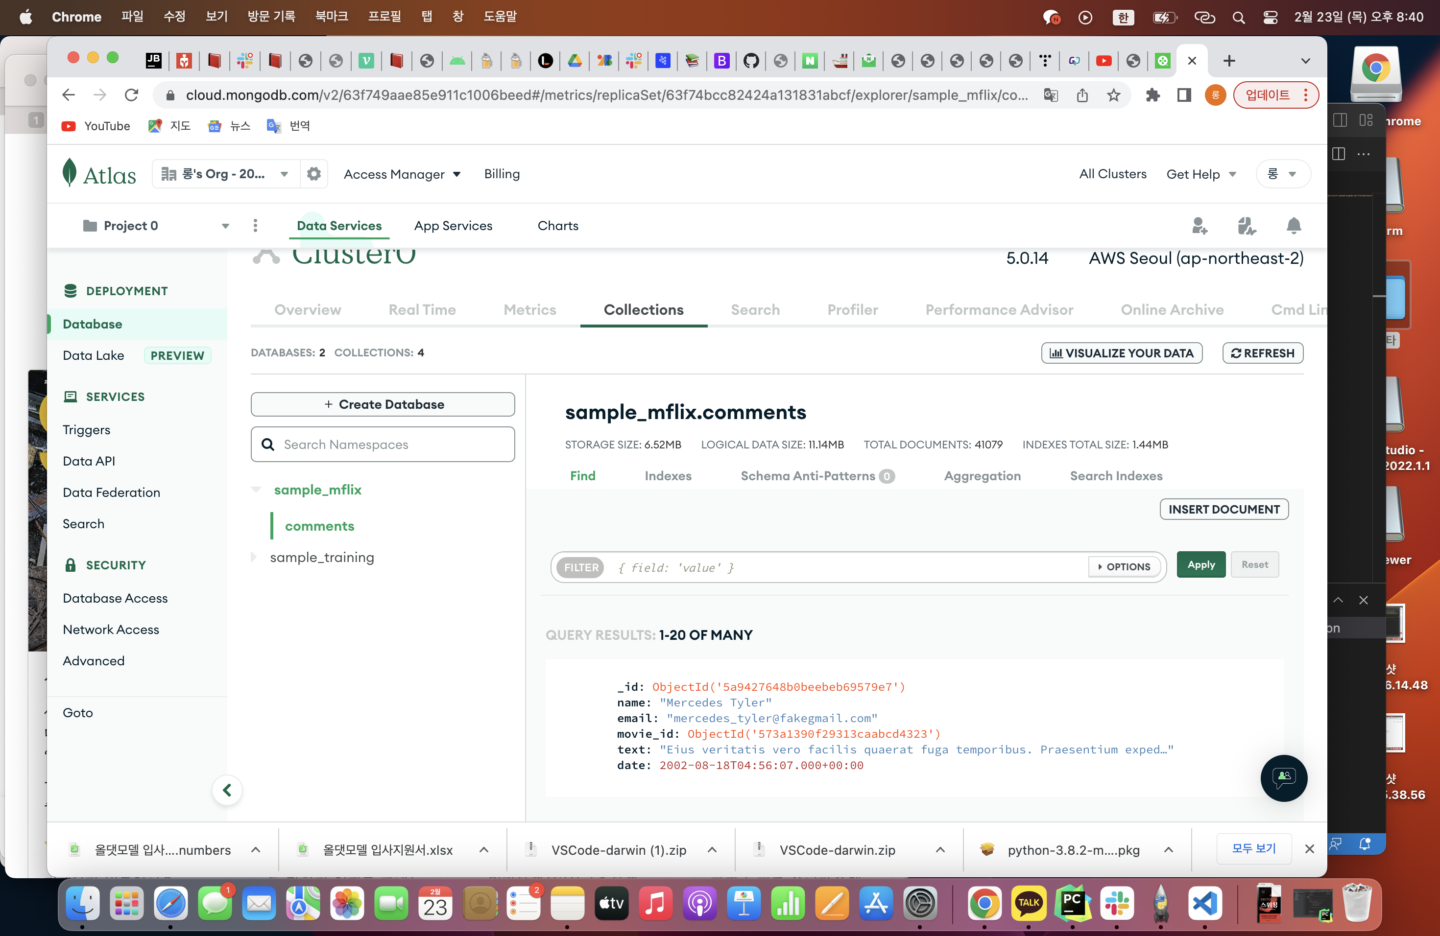The height and width of the screenshot is (936, 1440).
Task: Open the All Clusters link
Action: pyautogui.click(x=1112, y=174)
